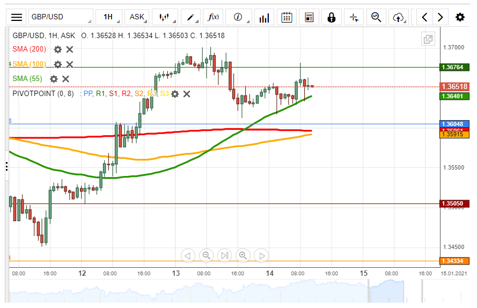The width and height of the screenshot is (477, 308).
Task: Click the 1.36764 green price level tag
Action: (454, 67)
